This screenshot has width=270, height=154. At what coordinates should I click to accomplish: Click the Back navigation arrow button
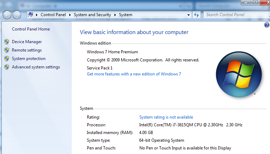tap(7, 15)
